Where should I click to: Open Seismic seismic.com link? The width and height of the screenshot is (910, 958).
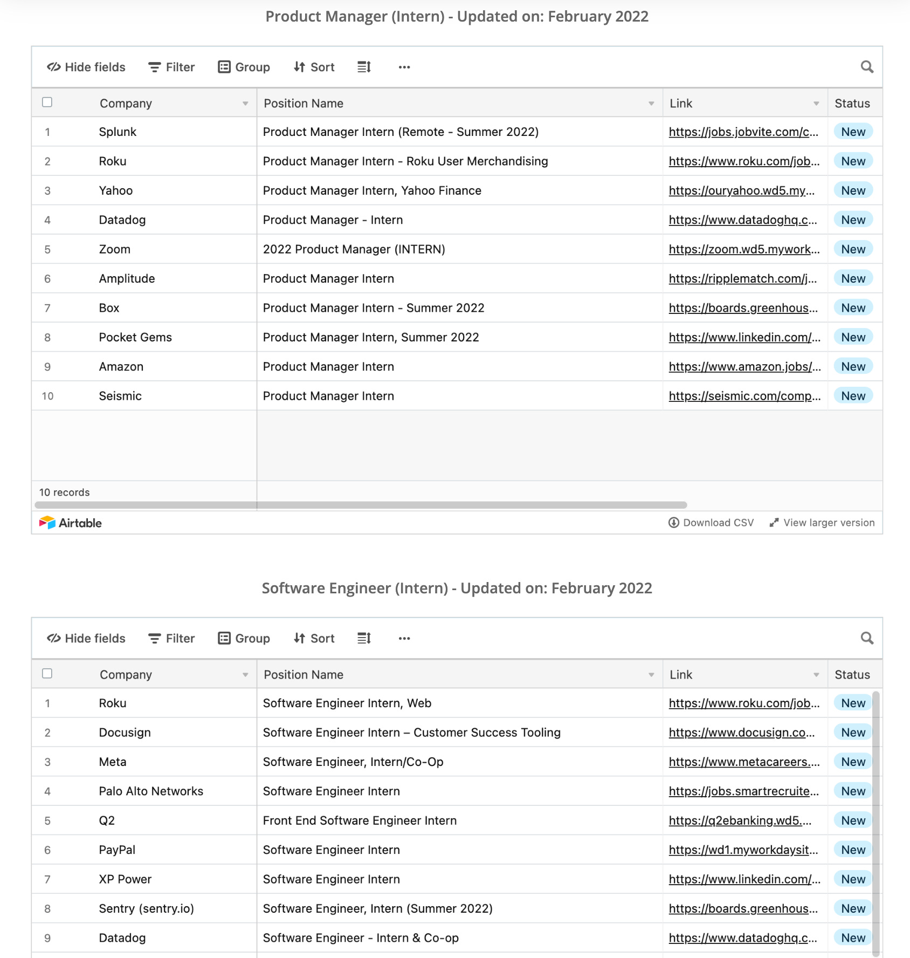[x=744, y=396]
